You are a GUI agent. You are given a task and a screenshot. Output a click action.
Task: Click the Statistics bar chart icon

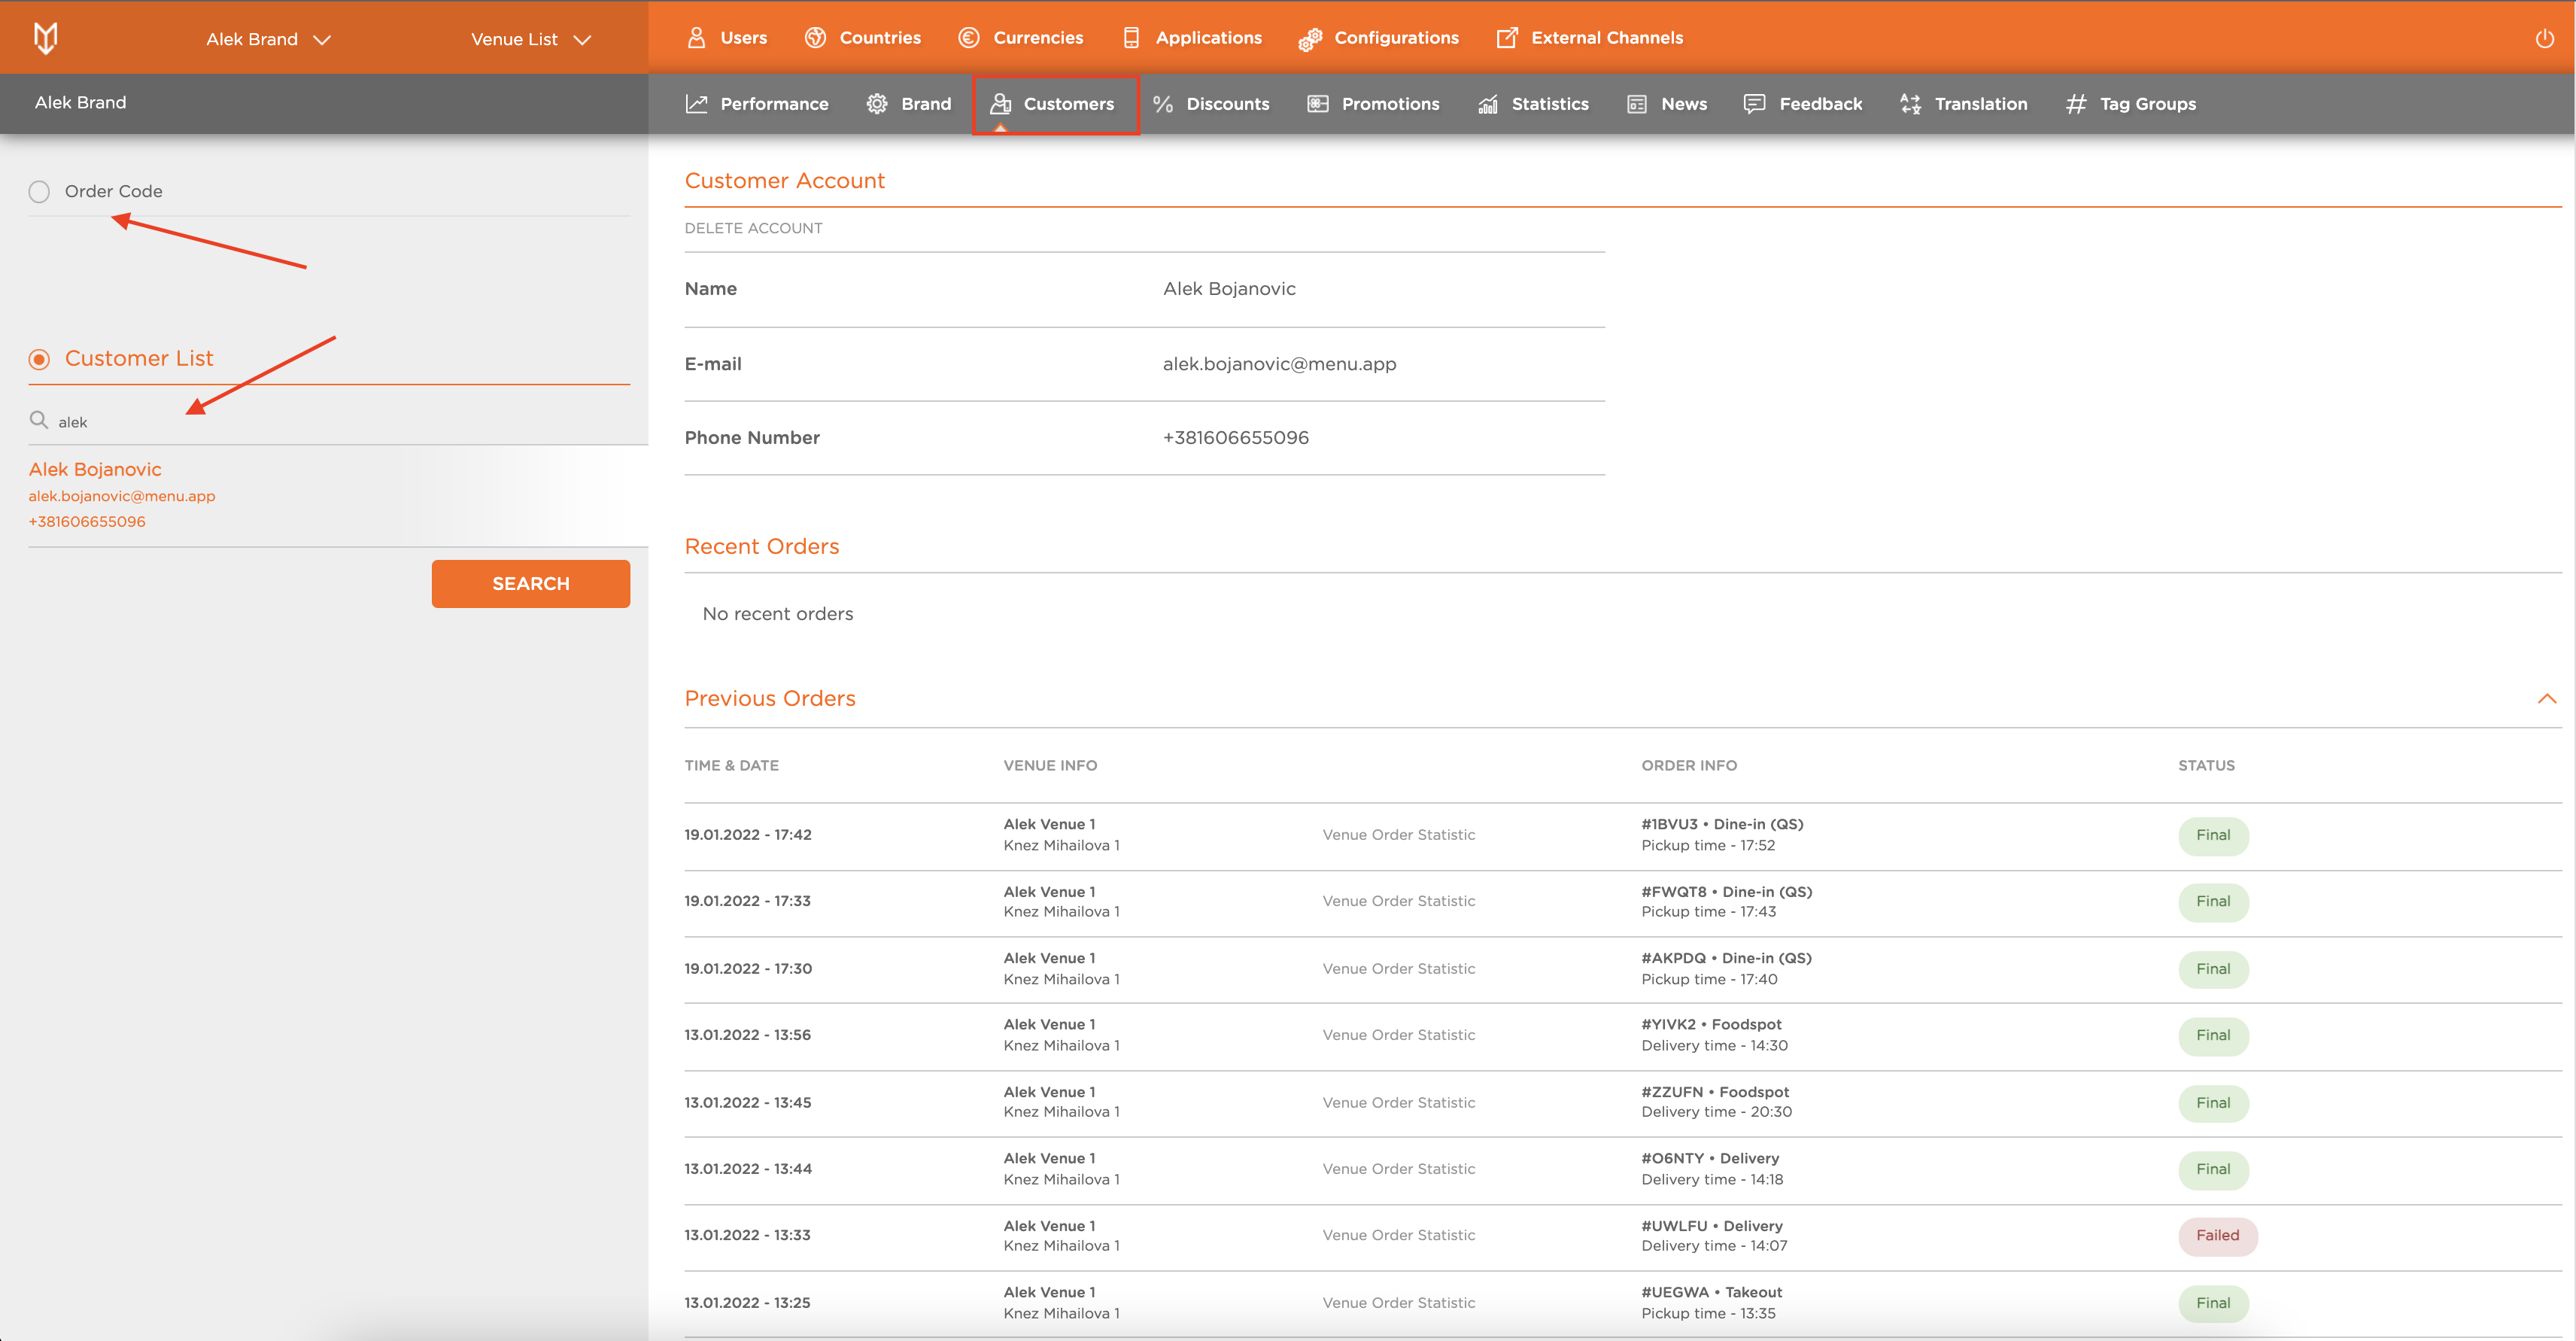coord(1487,104)
